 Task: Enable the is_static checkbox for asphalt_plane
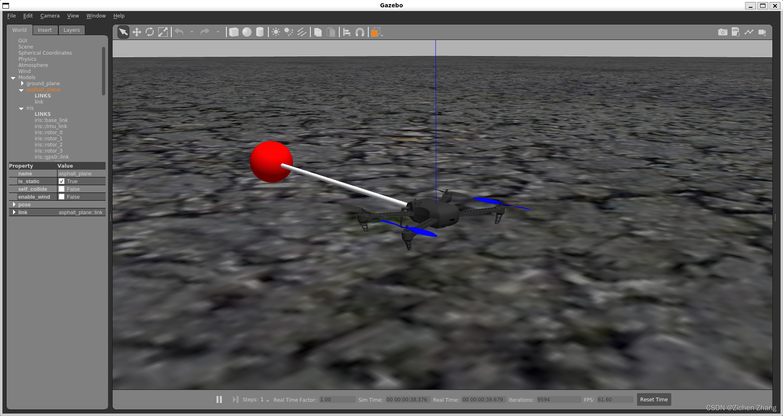tap(61, 181)
